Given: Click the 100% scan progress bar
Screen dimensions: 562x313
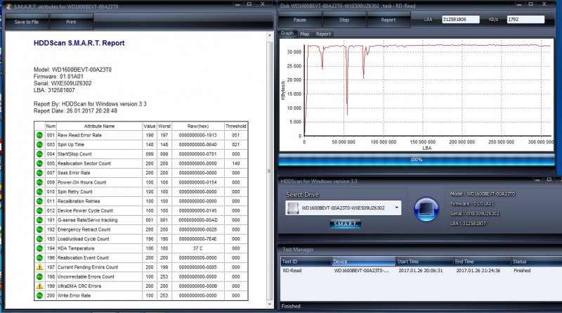Looking at the screenshot, I should pos(416,160).
